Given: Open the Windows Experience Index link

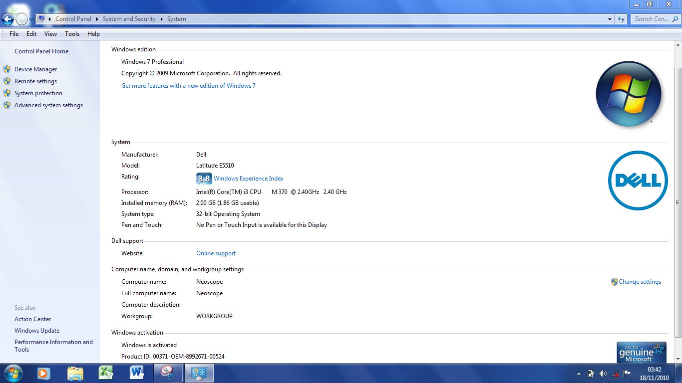Looking at the screenshot, I should (x=249, y=179).
